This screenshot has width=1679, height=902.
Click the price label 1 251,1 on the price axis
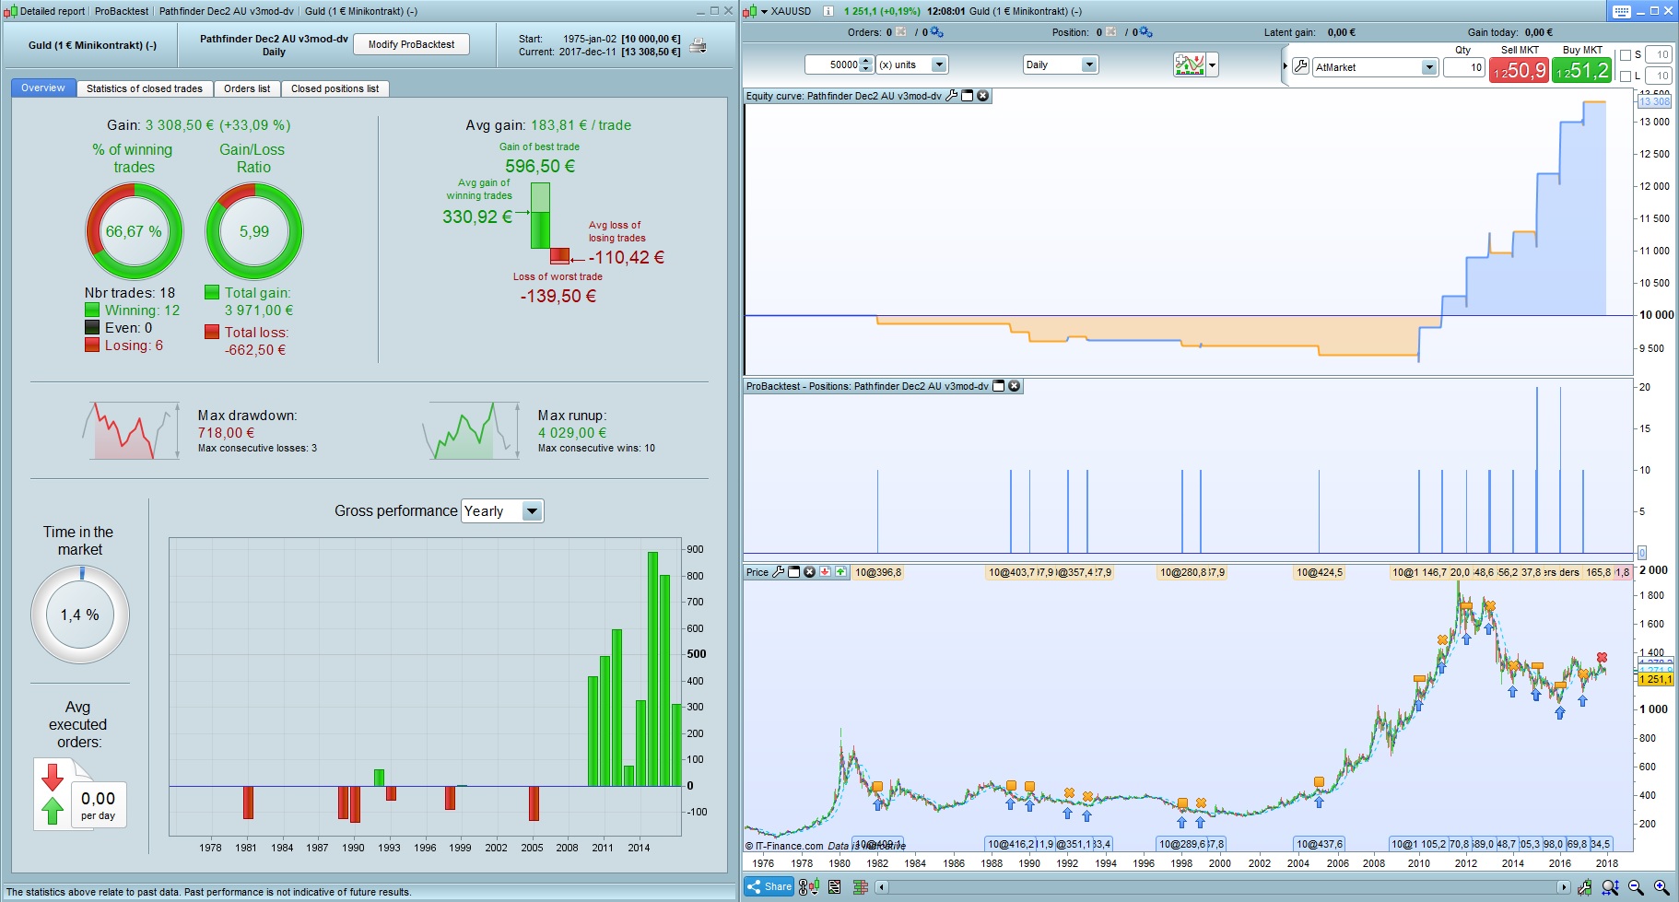point(1656,679)
